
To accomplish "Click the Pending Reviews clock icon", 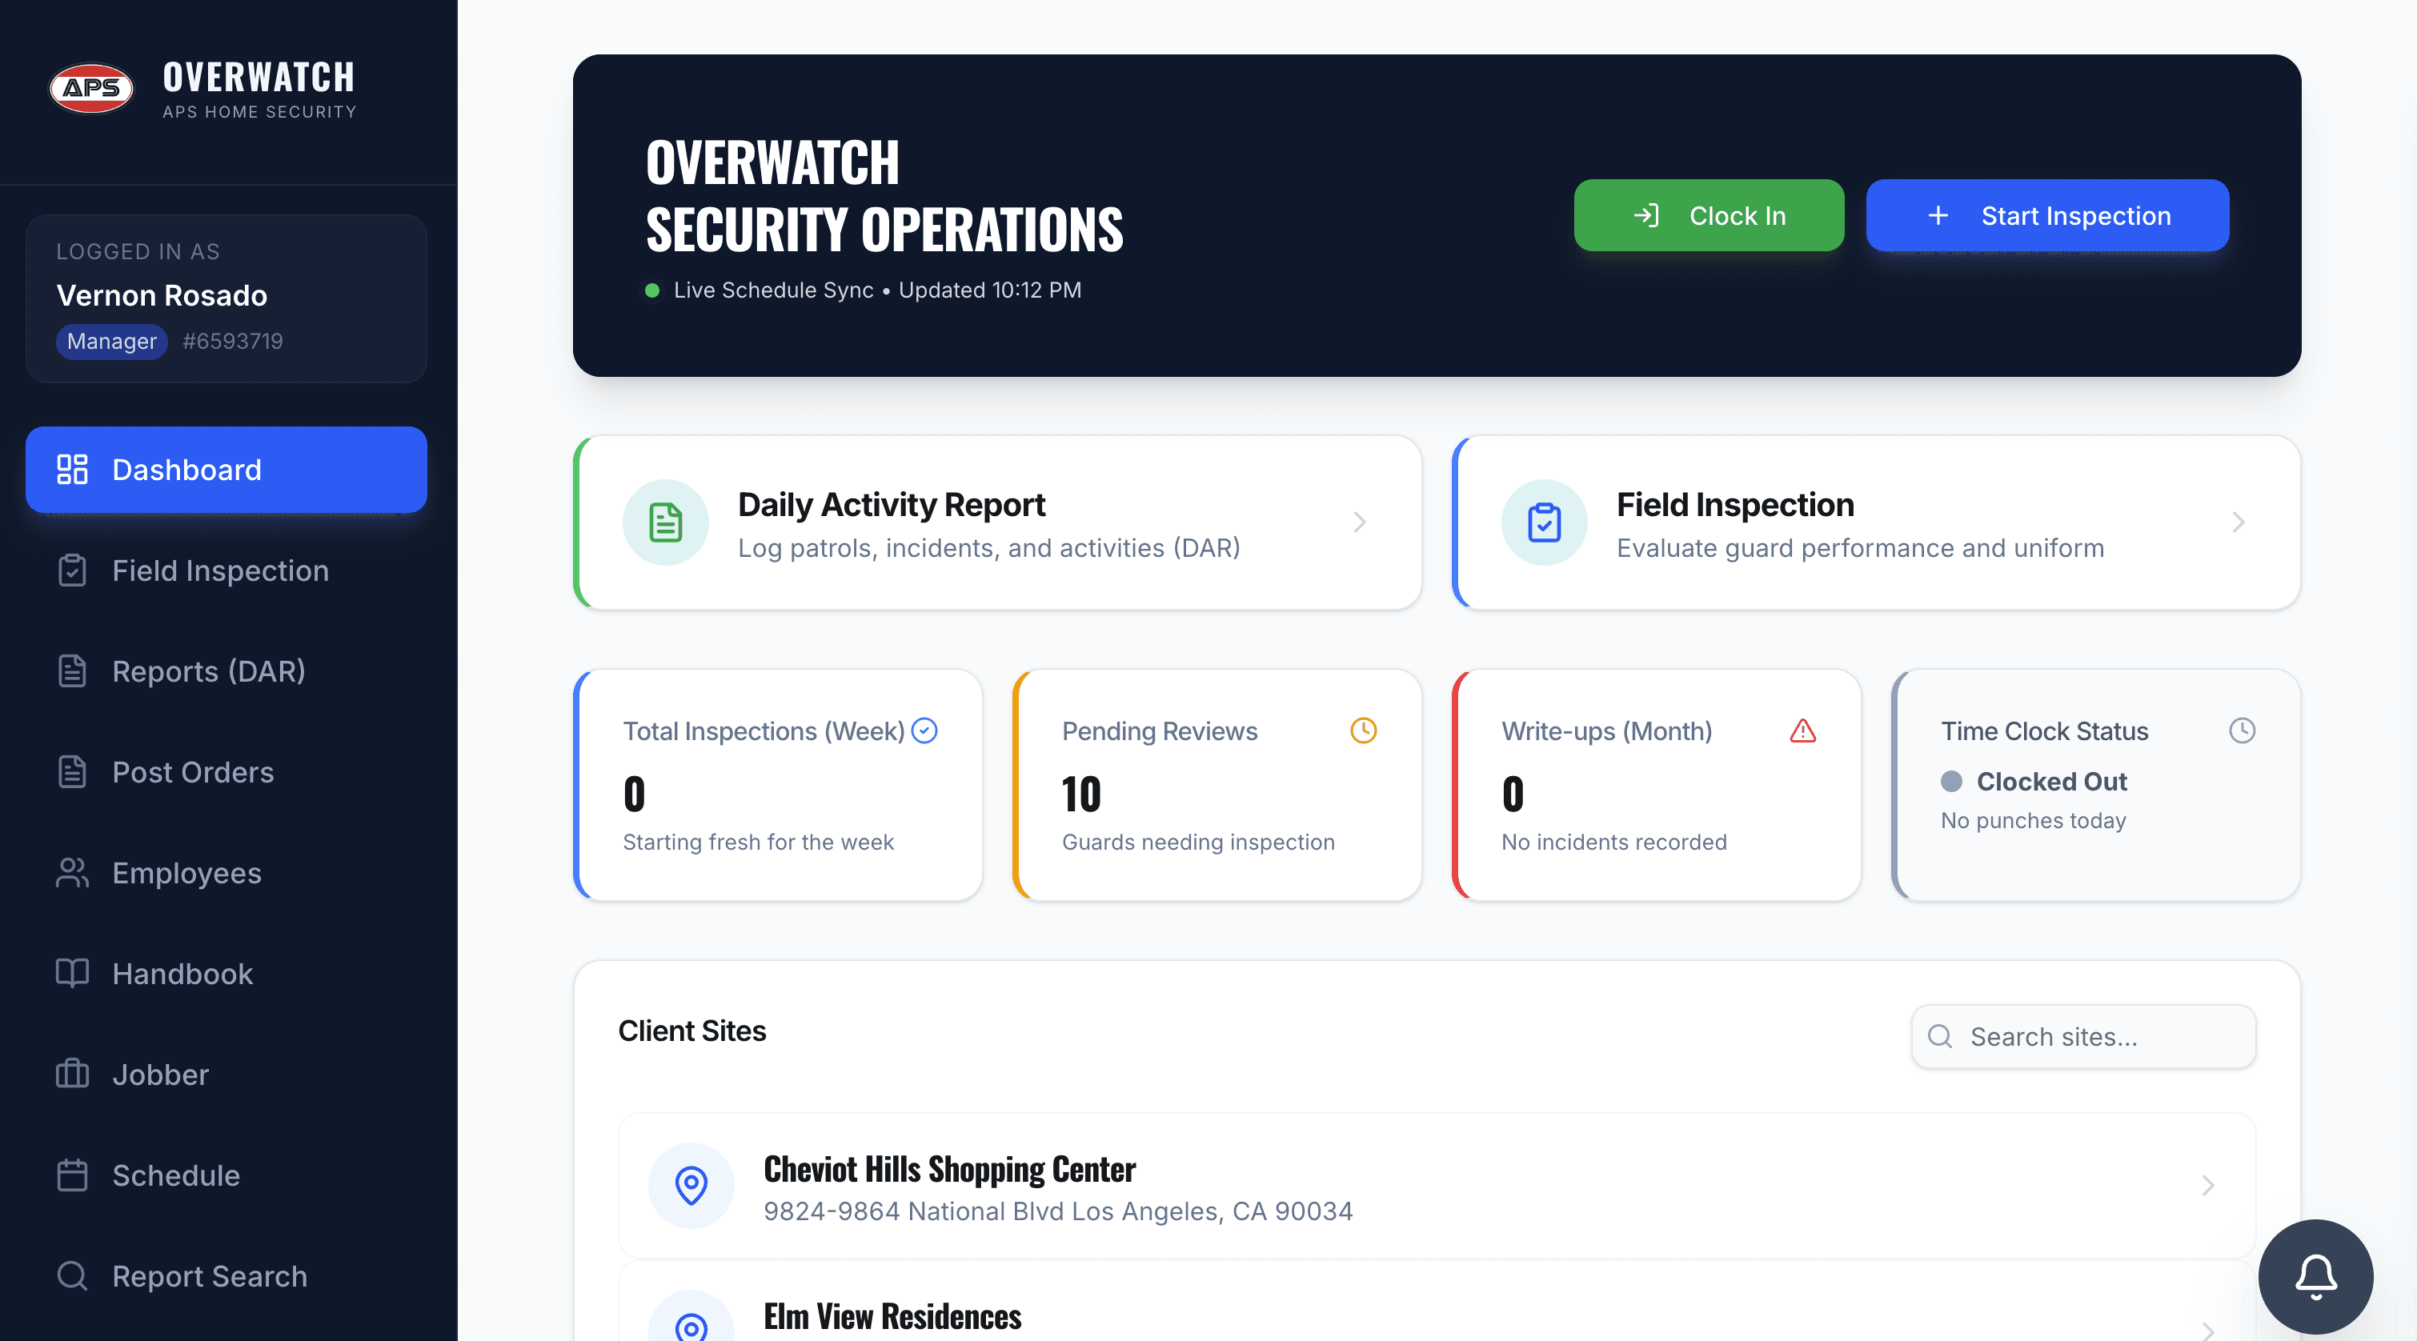I will coord(1362,731).
